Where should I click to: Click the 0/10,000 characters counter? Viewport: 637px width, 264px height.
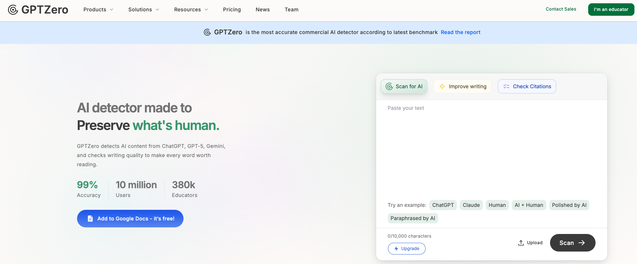click(x=409, y=236)
